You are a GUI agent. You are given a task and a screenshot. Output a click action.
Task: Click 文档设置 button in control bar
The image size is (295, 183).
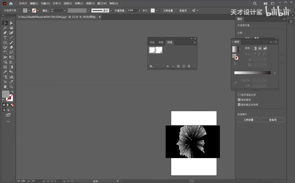[168, 10]
